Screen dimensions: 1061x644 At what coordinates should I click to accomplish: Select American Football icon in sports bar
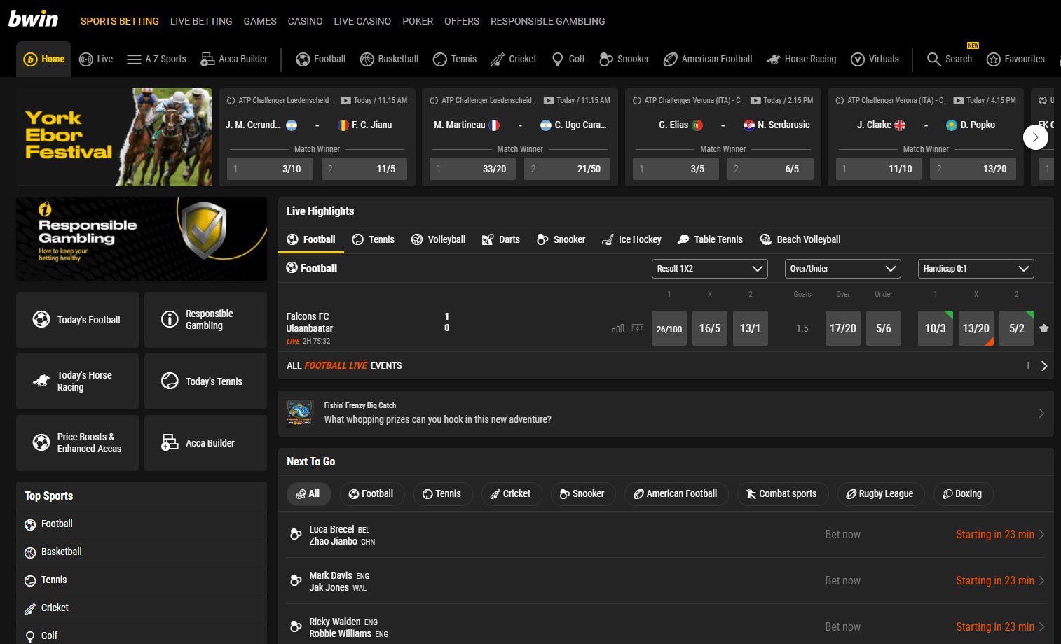click(671, 59)
